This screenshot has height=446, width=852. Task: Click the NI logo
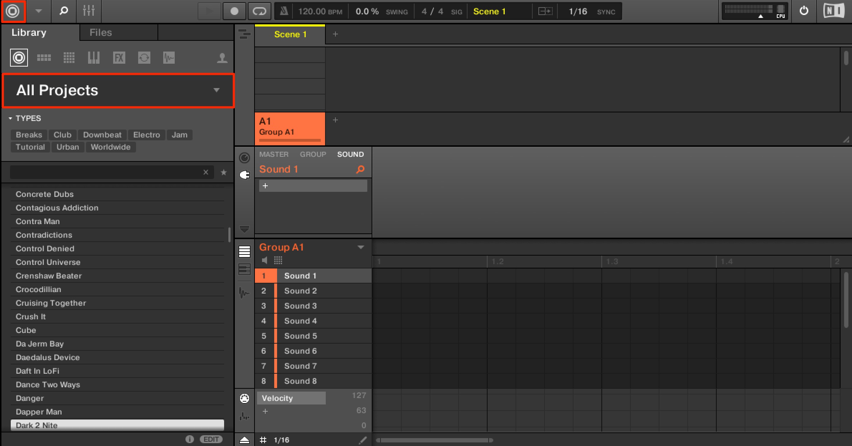tap(834, 11)
